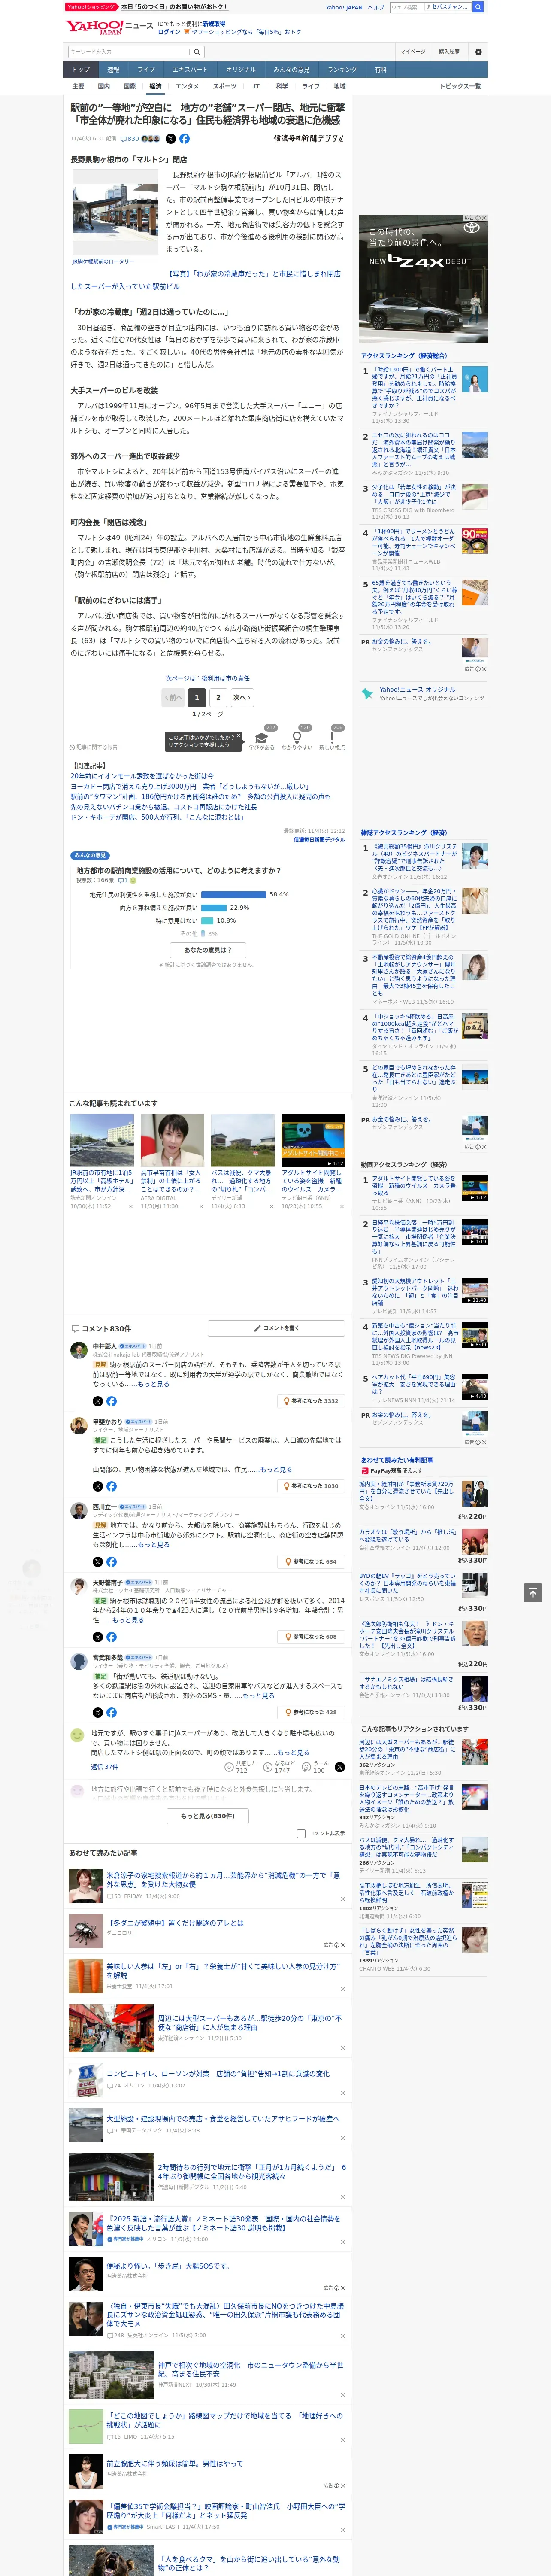Open the 830 comments count icon under headline
The height and width of the screenshot is (2576, 551).
click(130, 139)
